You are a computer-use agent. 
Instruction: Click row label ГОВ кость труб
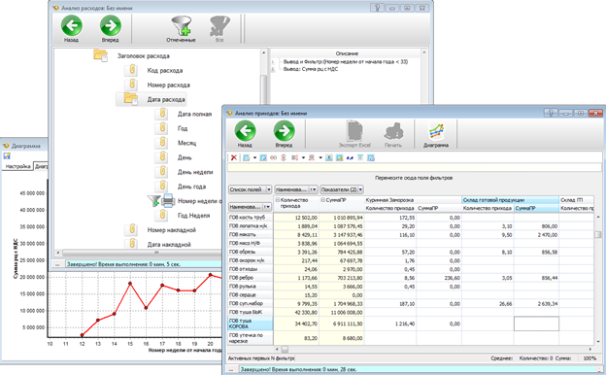(251, 218)
